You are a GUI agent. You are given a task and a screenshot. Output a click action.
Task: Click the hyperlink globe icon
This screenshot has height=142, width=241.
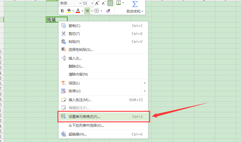[64, 134]
